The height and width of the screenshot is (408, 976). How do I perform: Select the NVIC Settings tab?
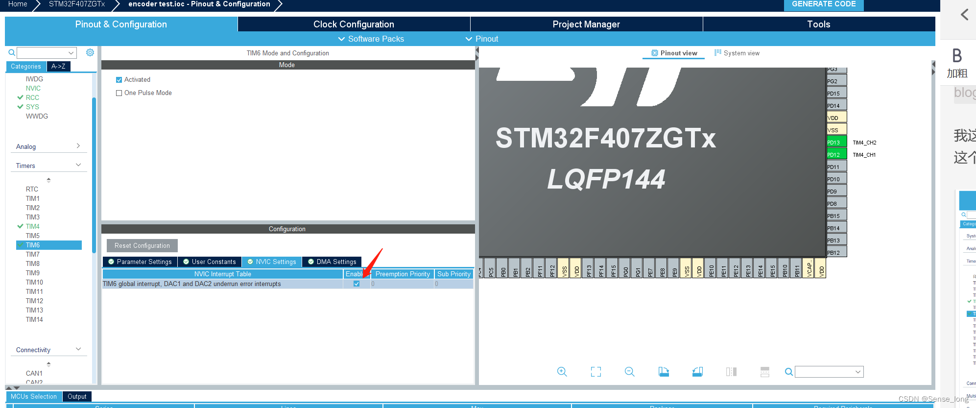point(271,262)
